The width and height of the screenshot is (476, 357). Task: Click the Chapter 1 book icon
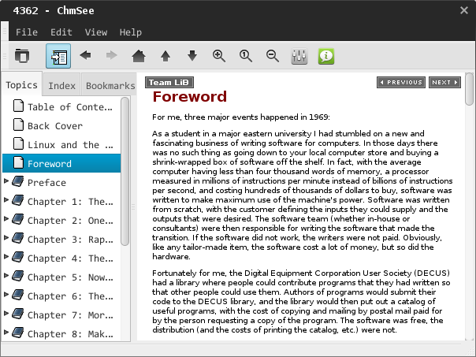tap(18, 200)
